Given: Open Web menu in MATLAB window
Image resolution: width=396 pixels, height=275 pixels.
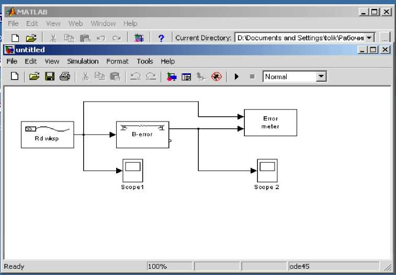Looking at the screenshot, I should click(x=75, y=24).
